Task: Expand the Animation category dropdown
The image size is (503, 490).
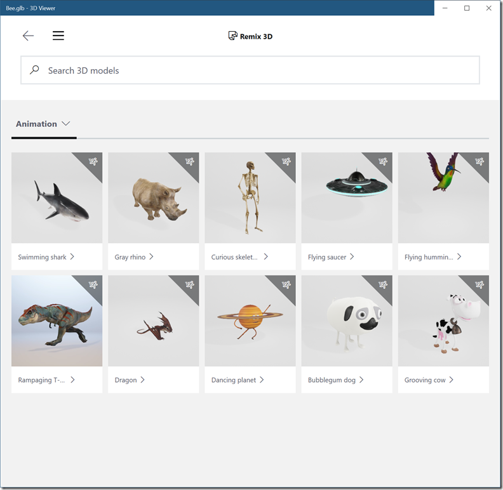Action: [x=43, y=124]
